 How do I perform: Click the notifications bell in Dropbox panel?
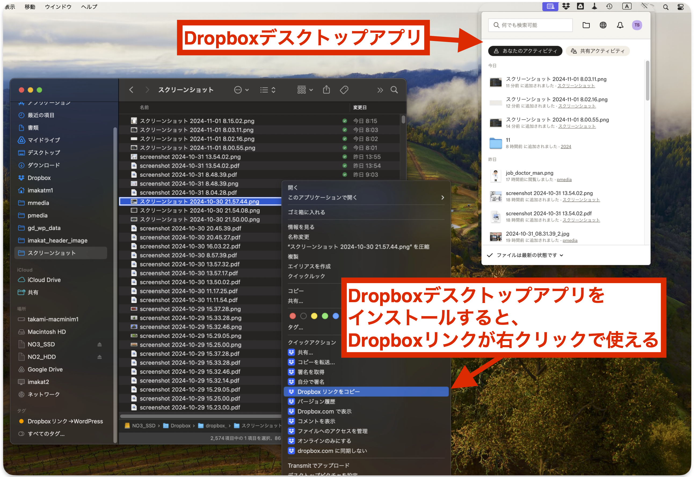(x=620, y=25)
